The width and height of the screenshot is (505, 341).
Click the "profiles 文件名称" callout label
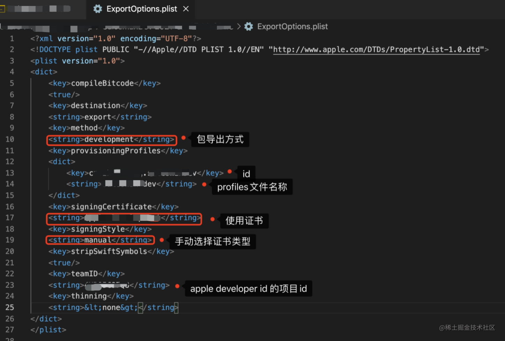[x=252, y=187]
